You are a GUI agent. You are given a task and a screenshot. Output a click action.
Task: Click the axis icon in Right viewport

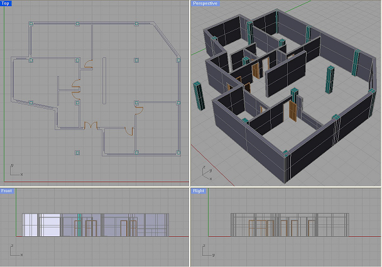(x=205, y=251)
